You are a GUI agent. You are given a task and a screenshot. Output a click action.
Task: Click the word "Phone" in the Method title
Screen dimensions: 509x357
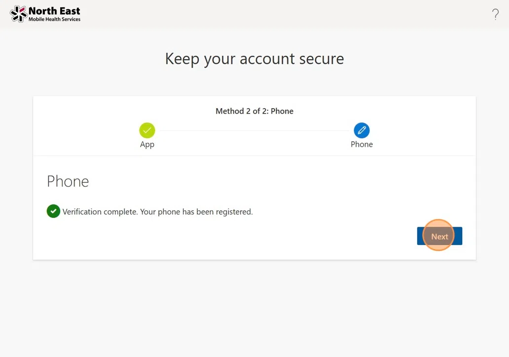[x=282, y=111]
